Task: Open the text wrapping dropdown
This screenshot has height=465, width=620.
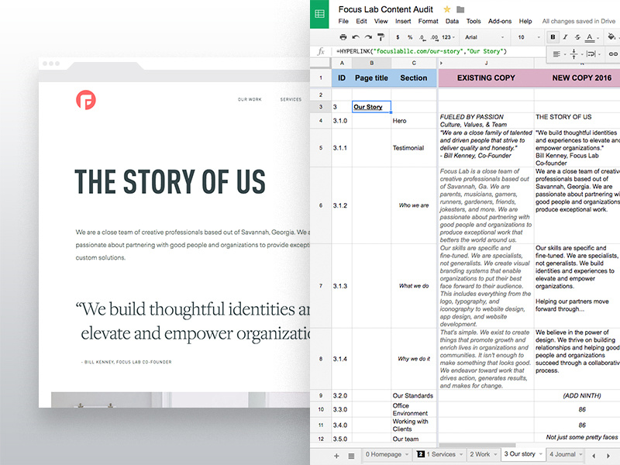Action: 593,53
